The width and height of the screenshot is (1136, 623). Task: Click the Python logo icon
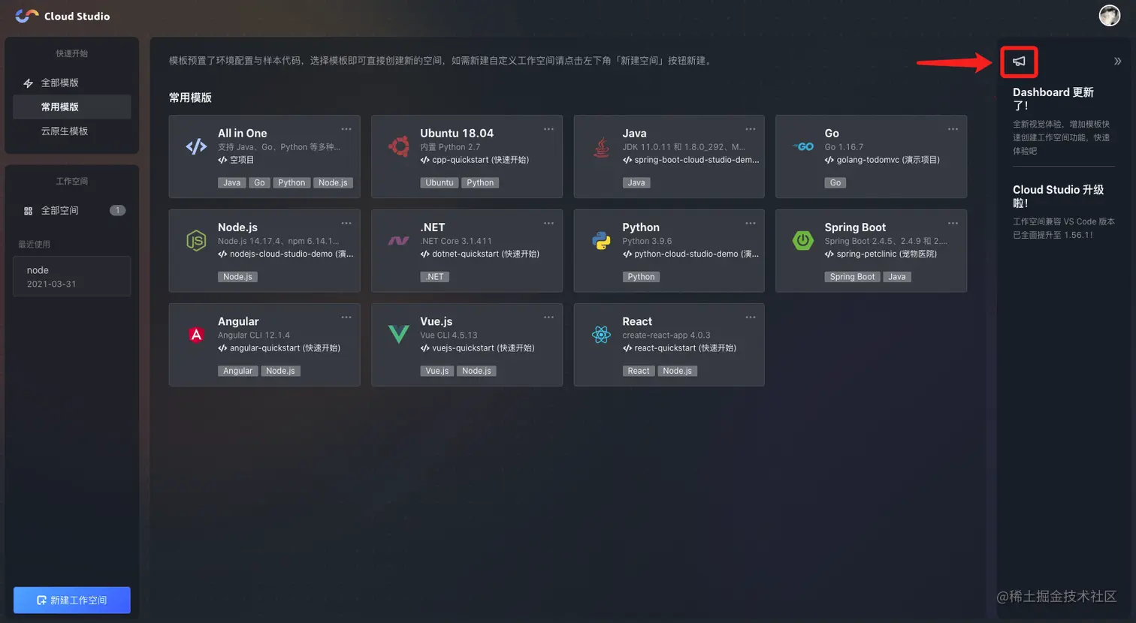point(601,241)
